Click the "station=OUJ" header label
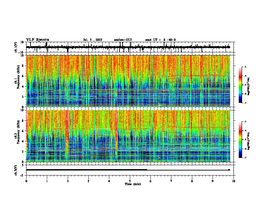263x203 pixels. coord(123,40)
